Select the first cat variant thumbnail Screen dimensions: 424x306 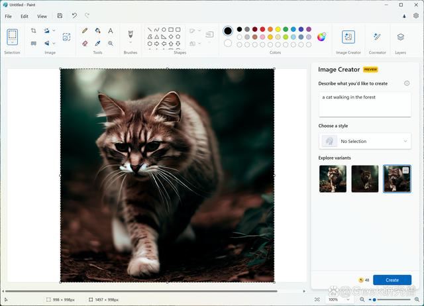333,179
